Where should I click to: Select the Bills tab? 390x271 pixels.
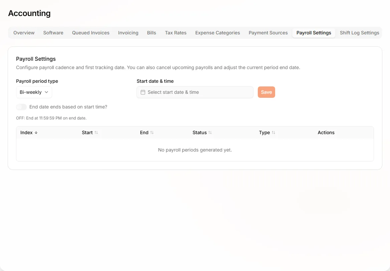152,33
